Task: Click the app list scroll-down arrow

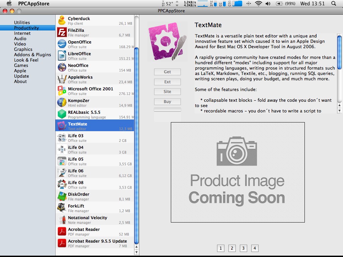Action: [136, 252]
